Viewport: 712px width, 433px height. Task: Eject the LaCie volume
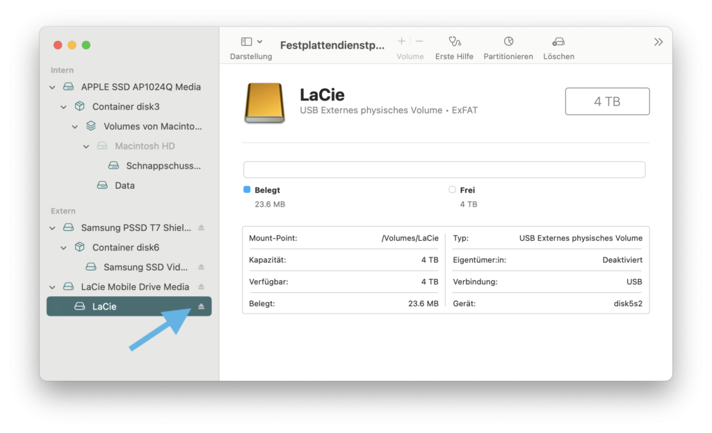point(201,307)
